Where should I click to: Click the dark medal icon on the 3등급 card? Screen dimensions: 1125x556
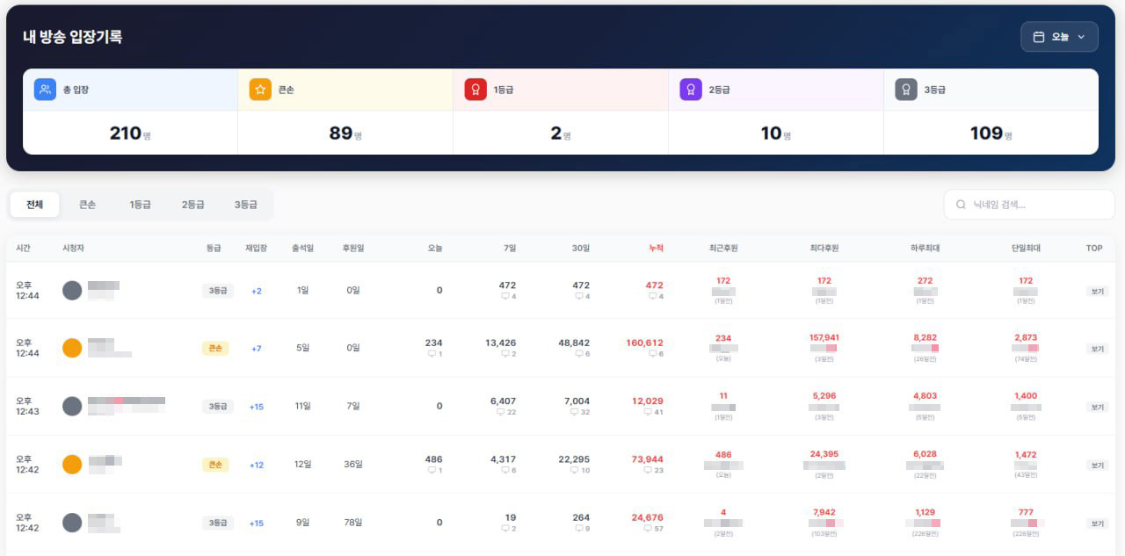[x=906, y=89]
